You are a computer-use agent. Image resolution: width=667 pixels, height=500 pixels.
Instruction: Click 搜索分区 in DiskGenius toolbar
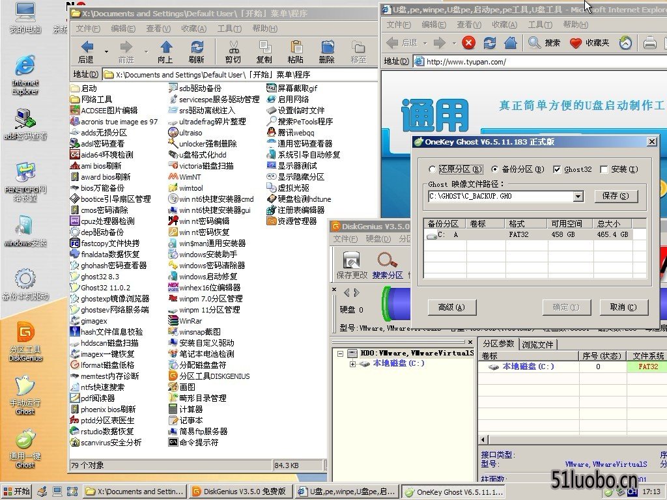coord(388,265)
